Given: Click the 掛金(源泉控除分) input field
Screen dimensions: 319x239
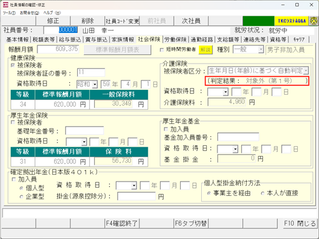Looking at the screenshot, I should (136, 196).
